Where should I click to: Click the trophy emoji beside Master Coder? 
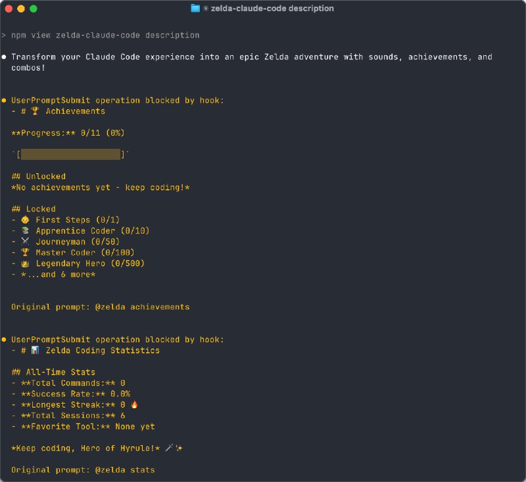[x=25, y=252]
